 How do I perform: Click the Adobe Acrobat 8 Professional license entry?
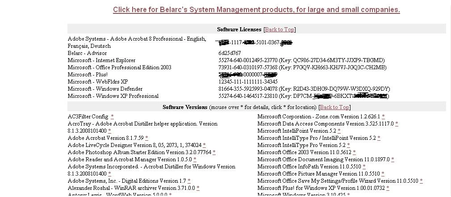click(137, 42)
